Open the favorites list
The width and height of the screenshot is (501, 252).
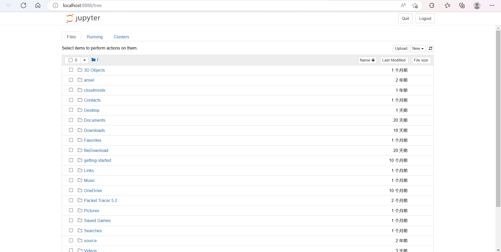coord(448,5)
